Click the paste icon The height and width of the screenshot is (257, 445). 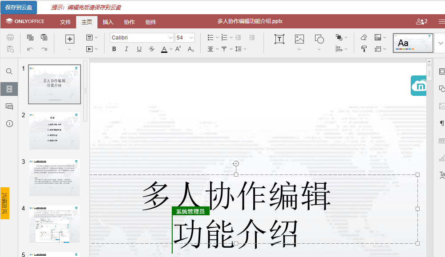tap(44, 37)
